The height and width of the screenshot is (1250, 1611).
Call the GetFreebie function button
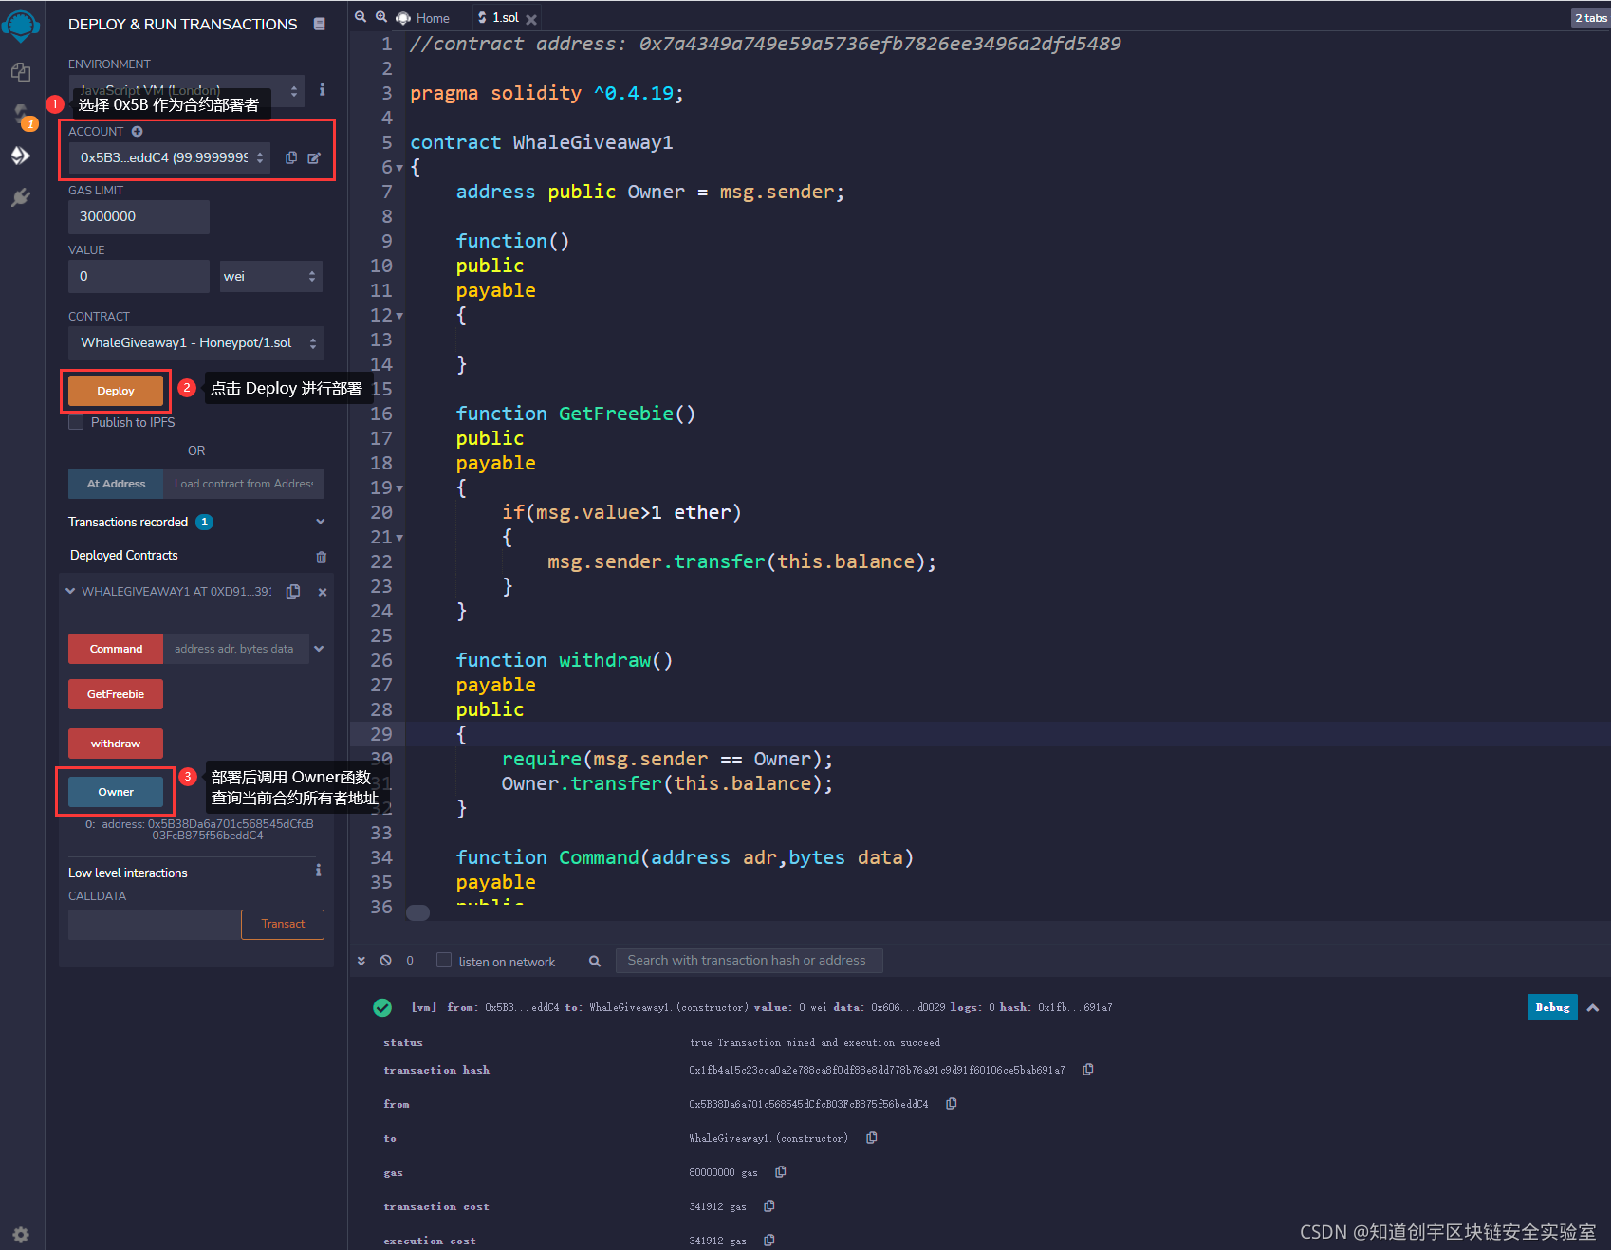pyautogui.click(x=116, y=694)
